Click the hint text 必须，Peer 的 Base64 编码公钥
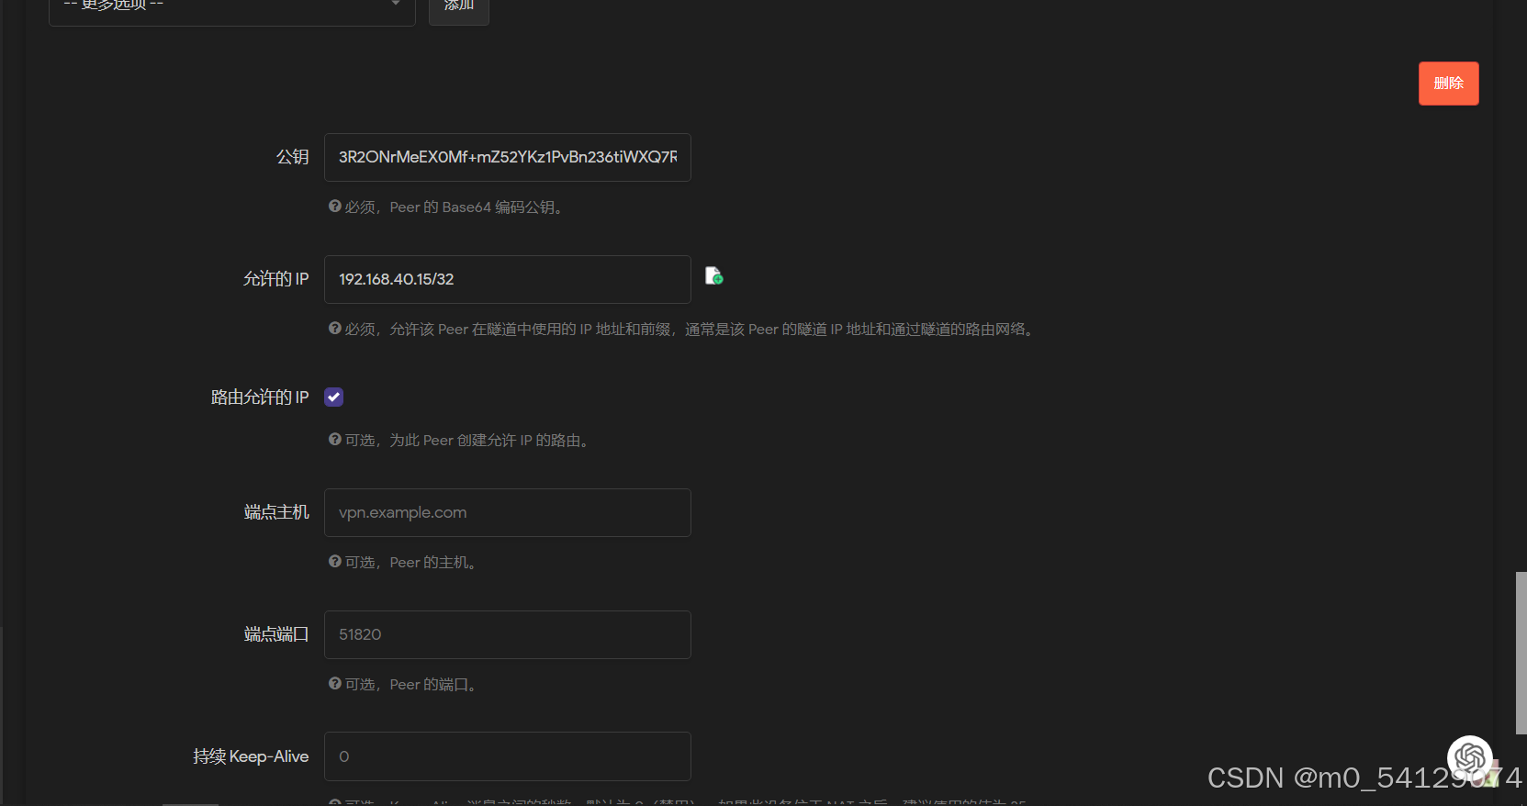Screen dimensions: 1527x806 point(455,207)
